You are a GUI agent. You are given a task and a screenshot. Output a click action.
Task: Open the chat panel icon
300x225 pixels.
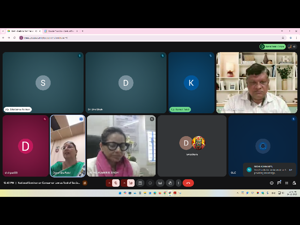pyautogui.click(x=279, y=183)
